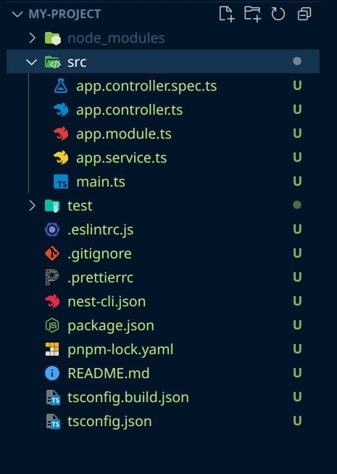The image size is (337, 474).
Task: Expand the node_modules folder chevron
Action: click(x=32, y=38)
